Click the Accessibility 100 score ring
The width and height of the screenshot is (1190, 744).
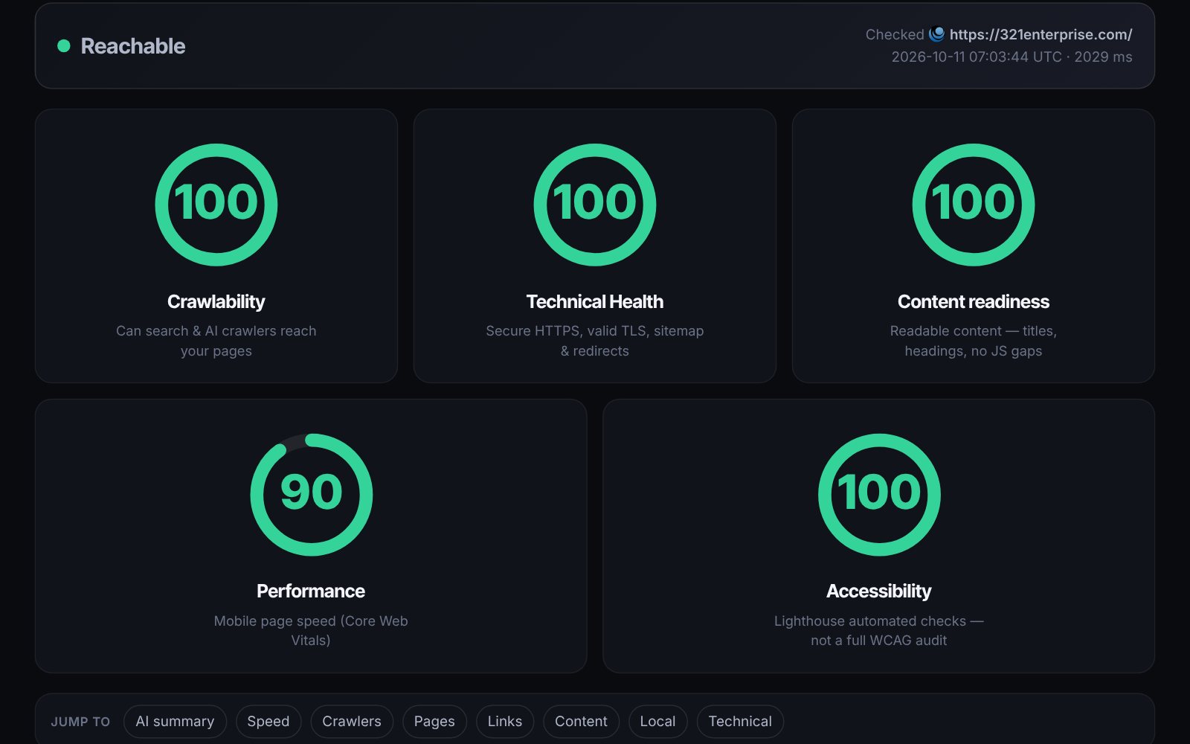(x=879, y=495)
